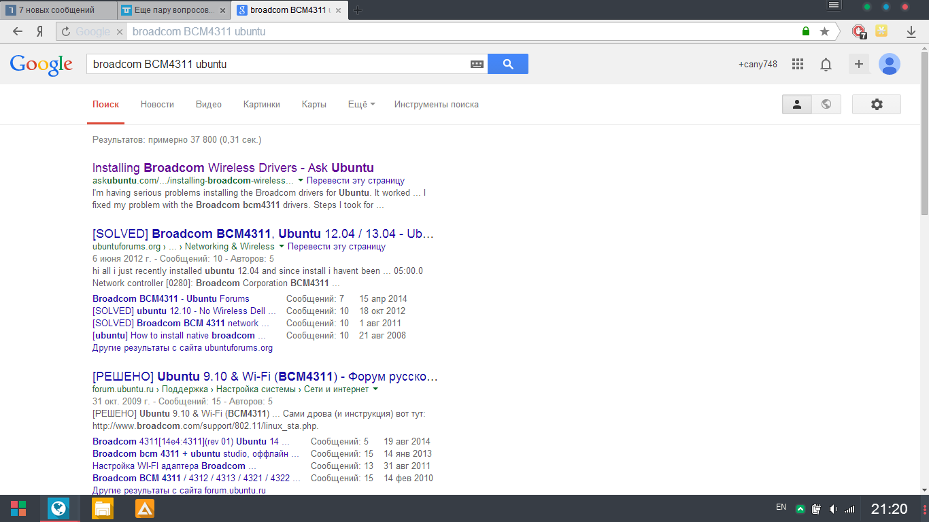Viewport: 929px width, 522px height.
Task: Open '[РЕШЕНО] Ubuntu 9.10 & Wi-Fi (BCM4311)' result
Action: coord(265,377)
